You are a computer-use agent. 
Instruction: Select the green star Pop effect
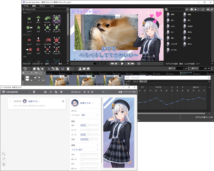pyautogui.click(x=56, y=19)
